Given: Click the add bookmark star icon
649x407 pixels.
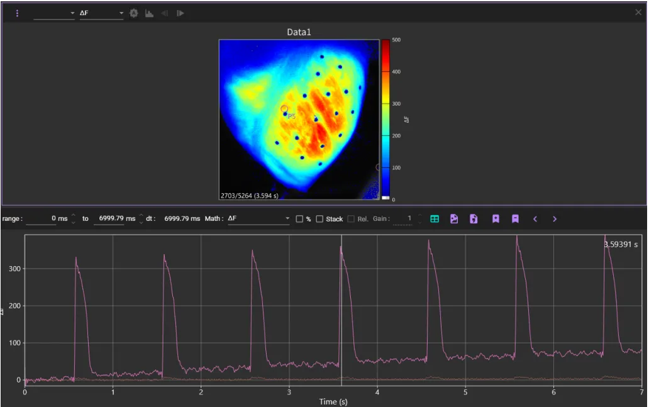Looking at the screenshot, I should coord(496,219).
